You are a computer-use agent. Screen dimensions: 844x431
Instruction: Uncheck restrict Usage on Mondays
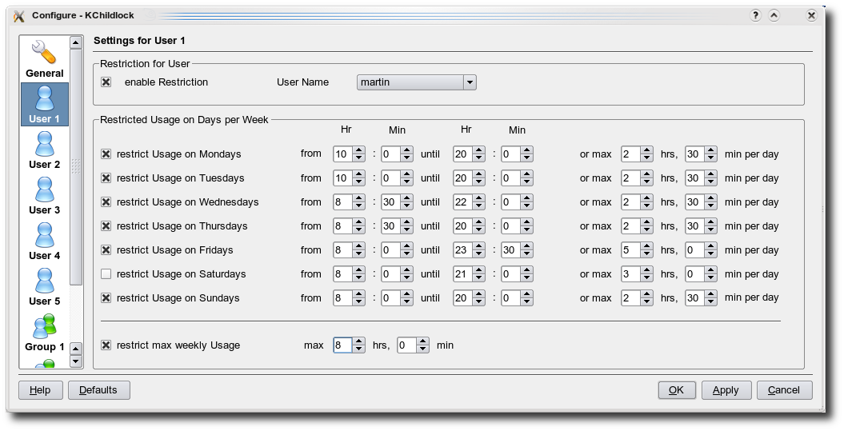click(106, 154)
